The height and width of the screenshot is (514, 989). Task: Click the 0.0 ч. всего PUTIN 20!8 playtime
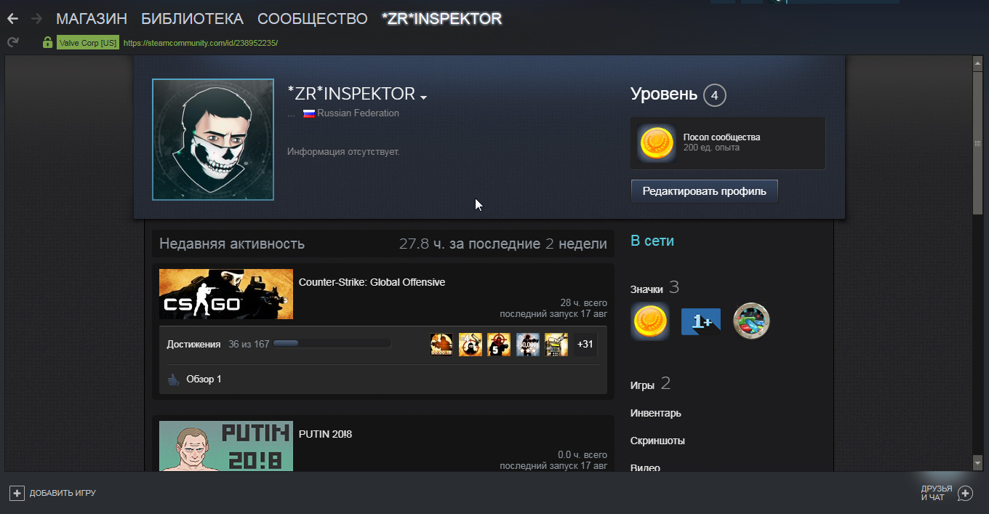582,454
